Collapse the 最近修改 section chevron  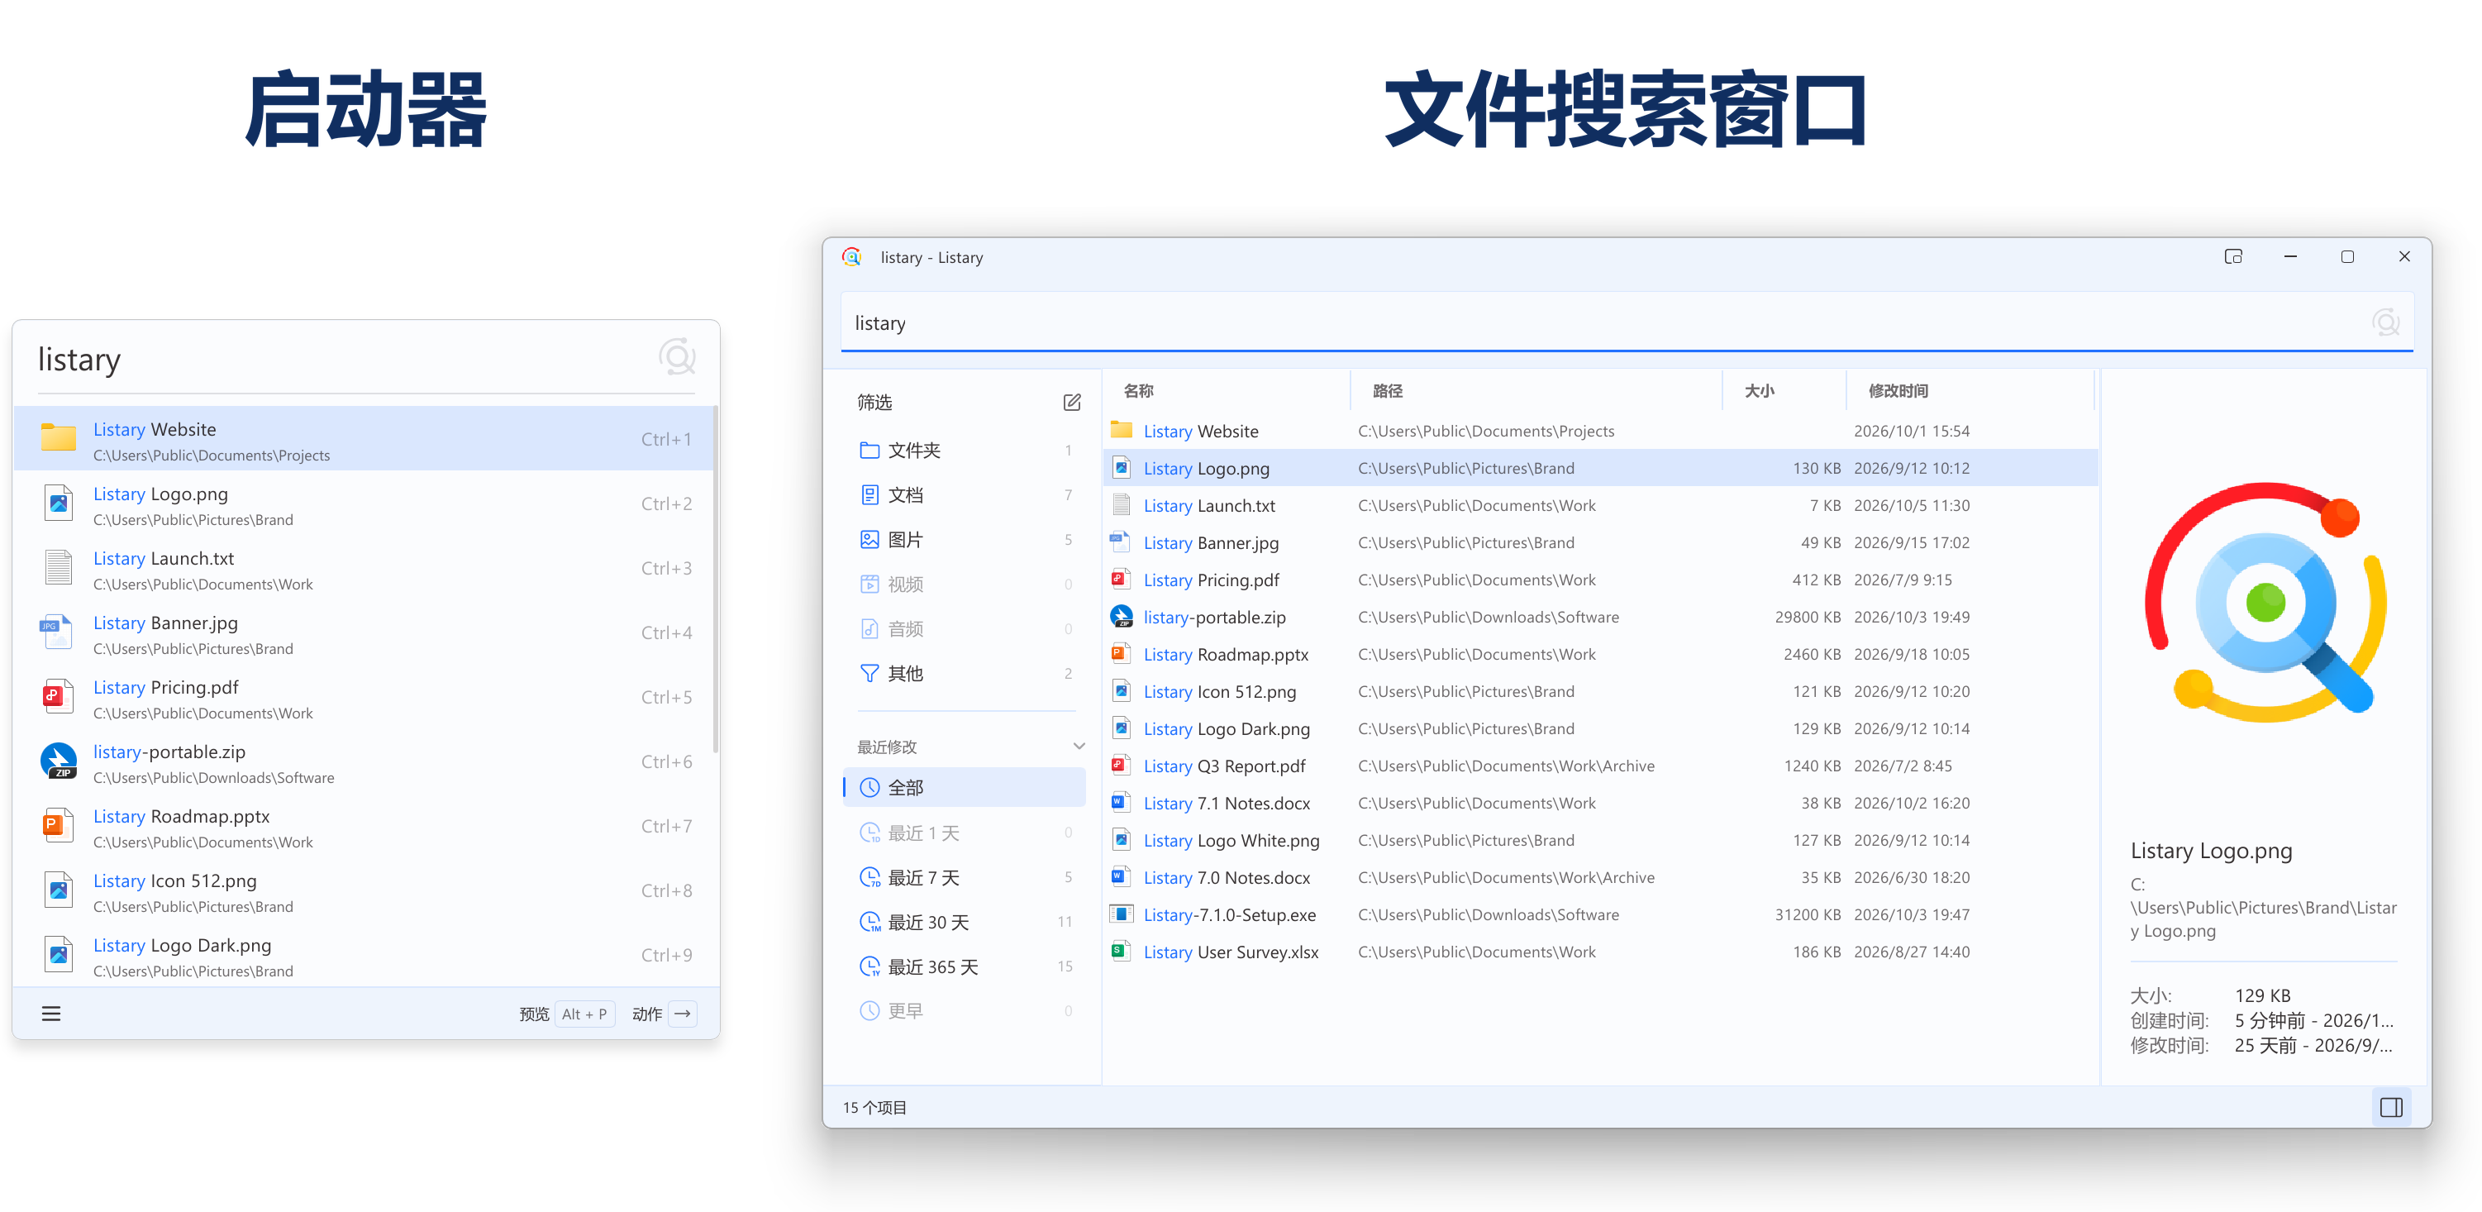[1078, 746]
